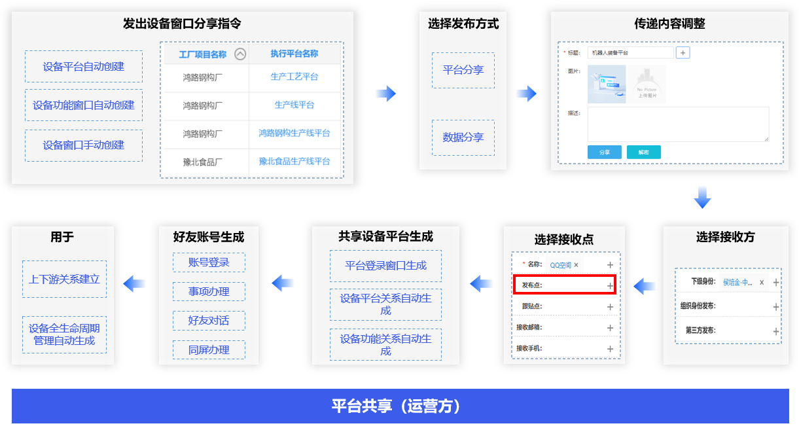
Task: Click the plus icon in the 跟贴点 row
Action: click(610, 307)
